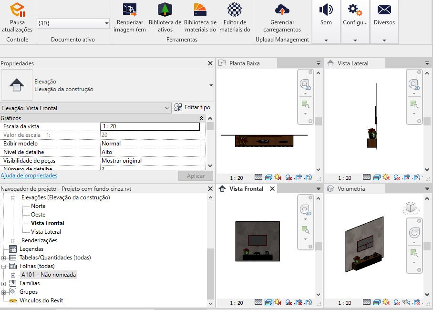Expand the Renderizações tree node
Viewport: 433px width, 310px height.
[x=13, y=241]
